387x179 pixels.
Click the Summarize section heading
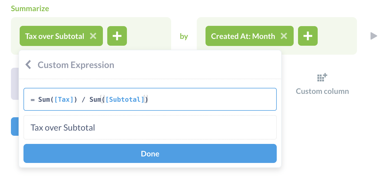click(x=30, y=8)
